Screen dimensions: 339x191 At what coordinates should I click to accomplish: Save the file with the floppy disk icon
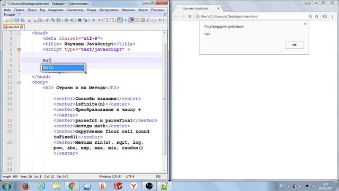[x=16, y=20]
